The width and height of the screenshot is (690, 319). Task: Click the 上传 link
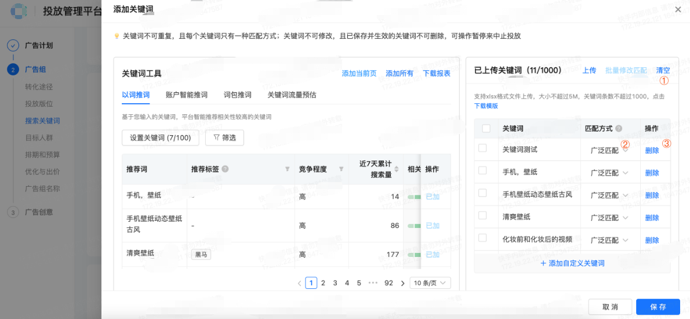coord(589,70)
